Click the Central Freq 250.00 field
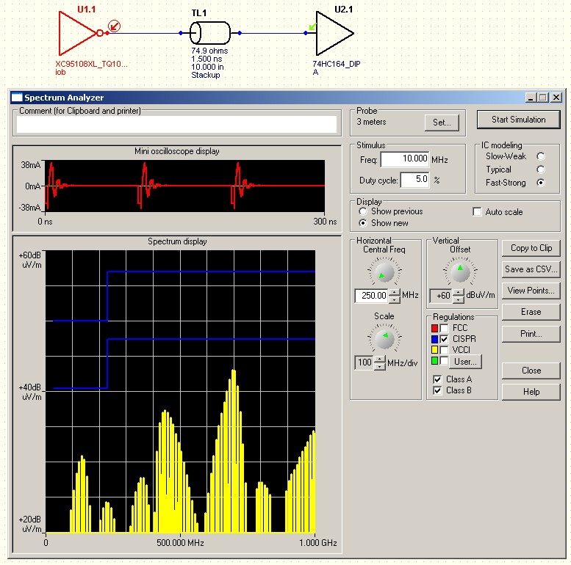 (371, 296)
